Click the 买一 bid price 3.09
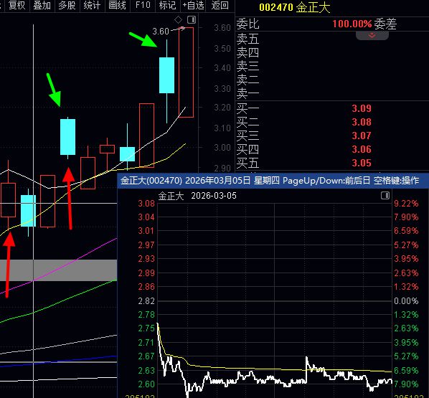The image size is (429, 398). click(362, 108)
